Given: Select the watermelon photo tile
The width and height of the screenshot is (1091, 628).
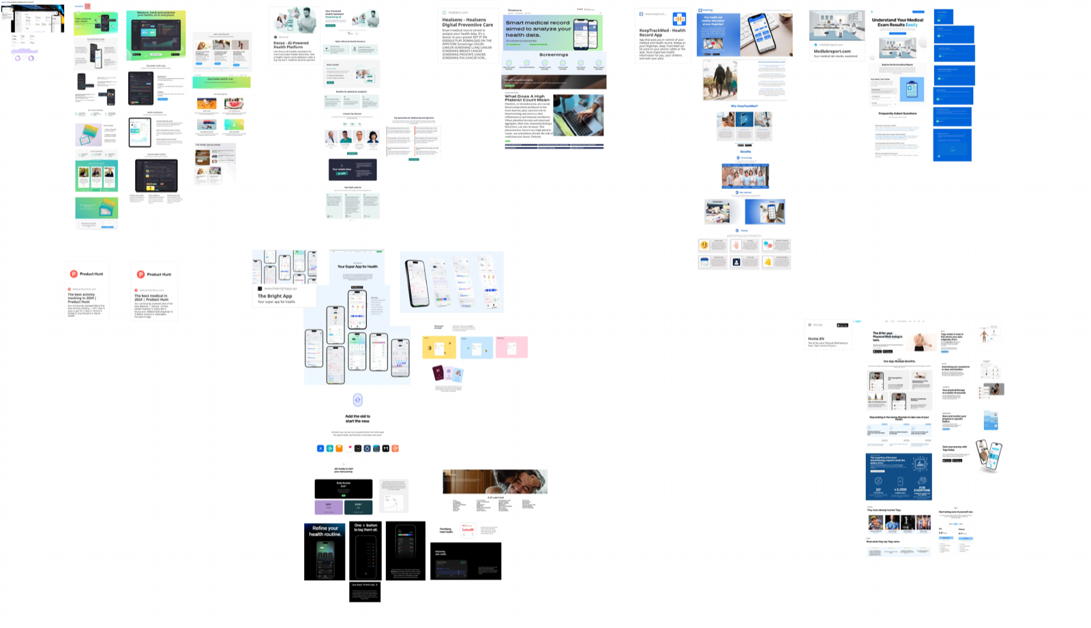Looking at the screenshot, I should (233, 104).
